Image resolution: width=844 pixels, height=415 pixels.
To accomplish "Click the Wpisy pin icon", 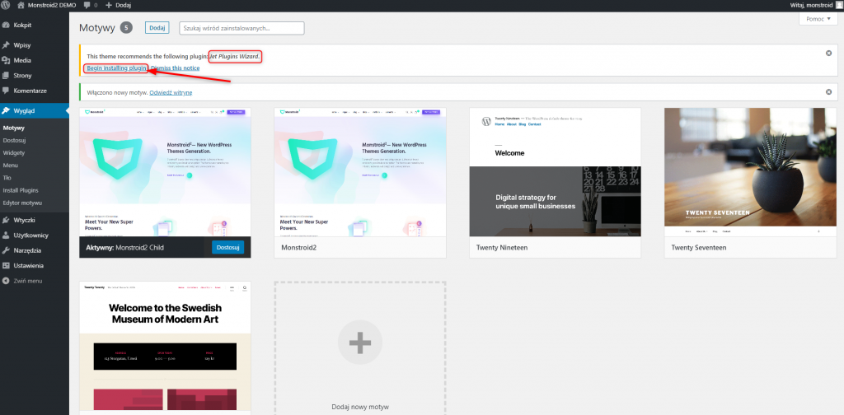I will (6, 45).
